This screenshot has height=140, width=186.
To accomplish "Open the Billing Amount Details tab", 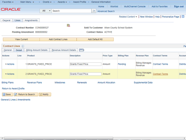I will point(37,50).
